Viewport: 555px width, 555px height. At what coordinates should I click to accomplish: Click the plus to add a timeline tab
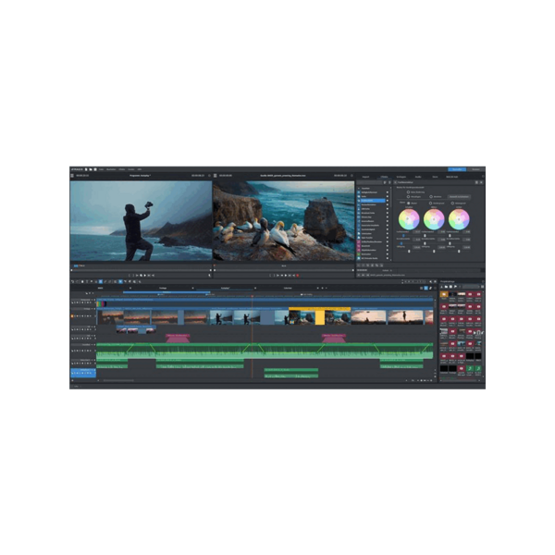click(x=322, y=288)
